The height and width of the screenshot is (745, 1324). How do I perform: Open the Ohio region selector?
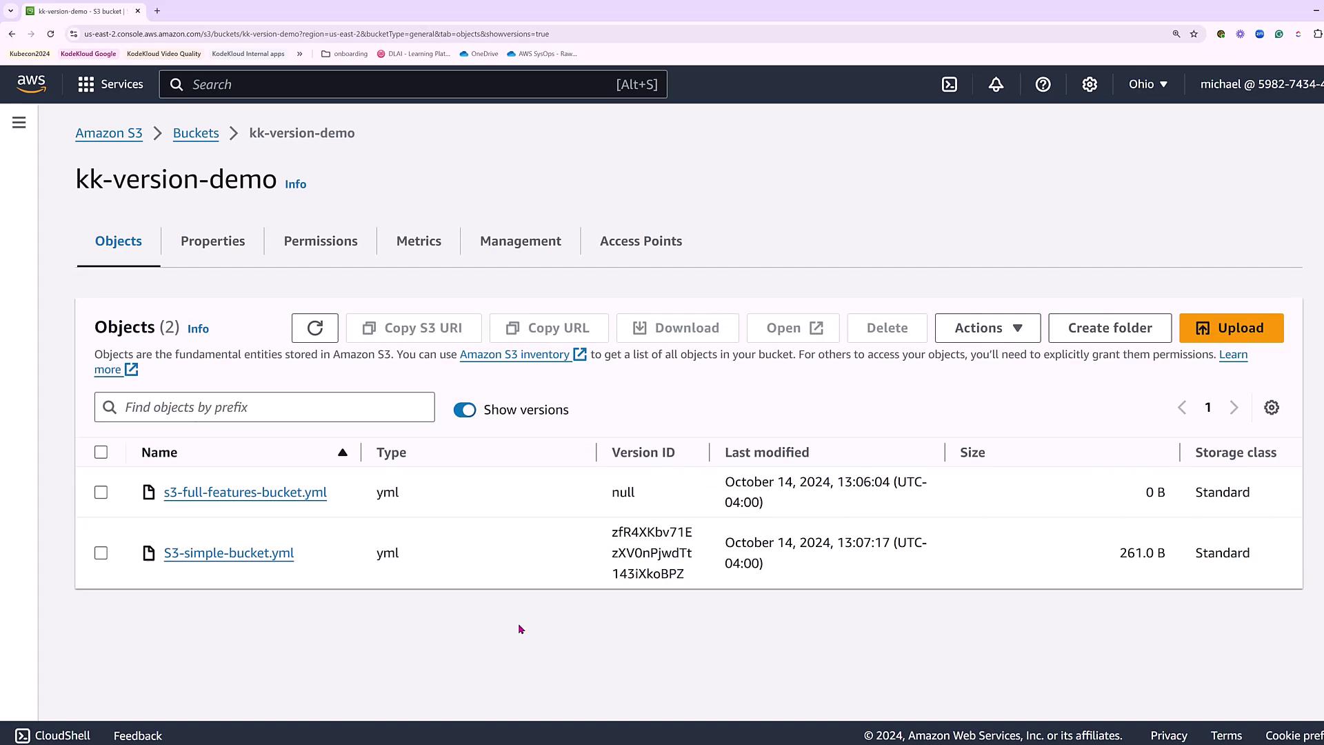click(x=1147, y=84)
